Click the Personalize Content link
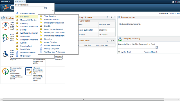This screenshot has width=180, height=101. pos(167,13)
